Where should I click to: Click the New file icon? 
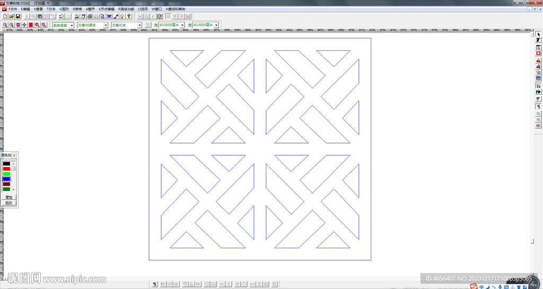click(x=5, y=16)
